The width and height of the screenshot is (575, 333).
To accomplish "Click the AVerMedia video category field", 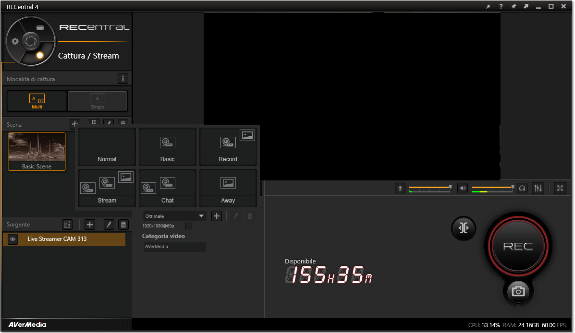I will (x=174, y=247).
